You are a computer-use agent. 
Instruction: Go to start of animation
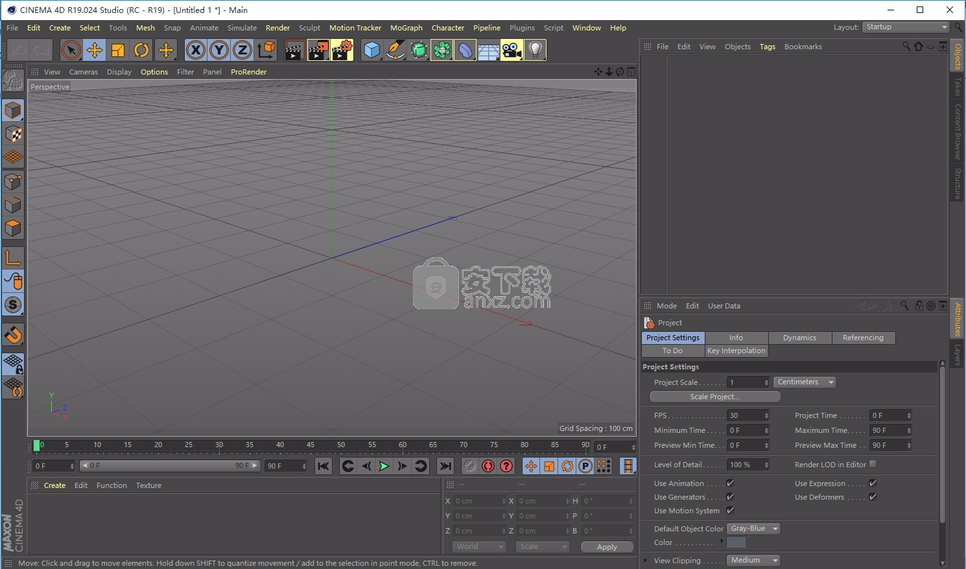(324, 466)
